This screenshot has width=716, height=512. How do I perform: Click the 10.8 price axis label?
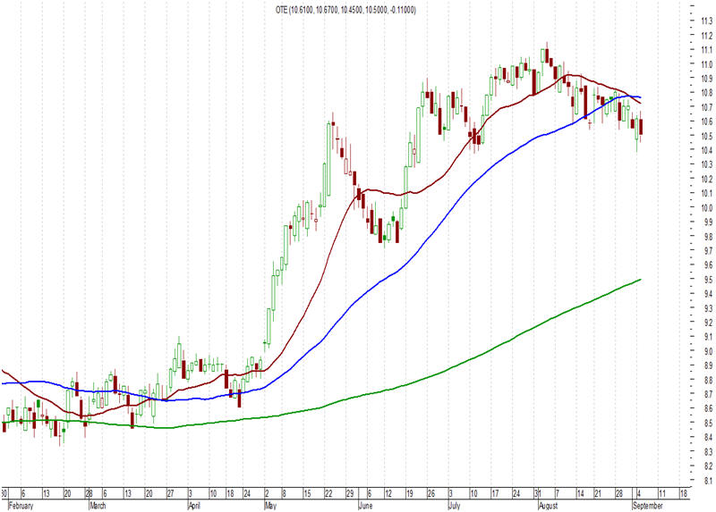tap(707, 93)
